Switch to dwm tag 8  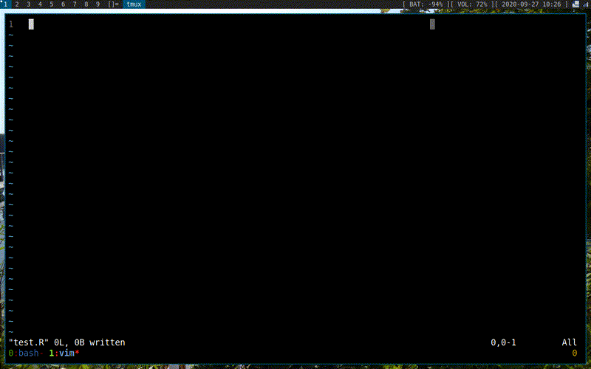[86, 4]
